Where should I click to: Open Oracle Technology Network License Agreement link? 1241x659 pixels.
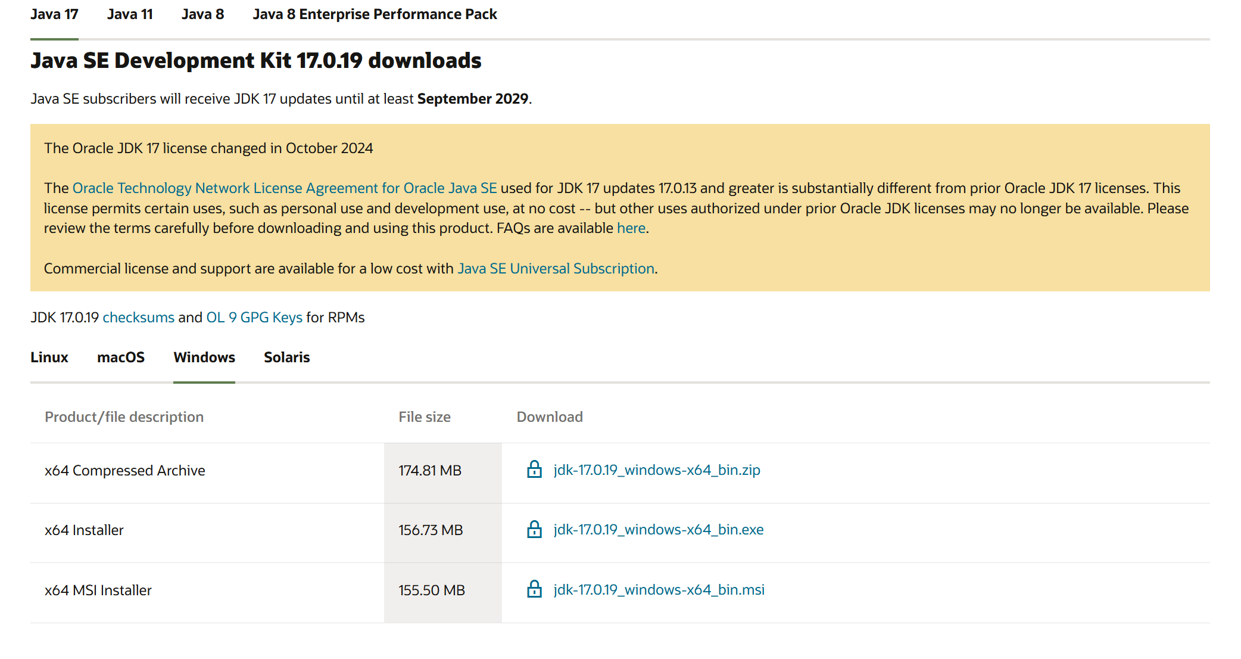pos(285,188)
